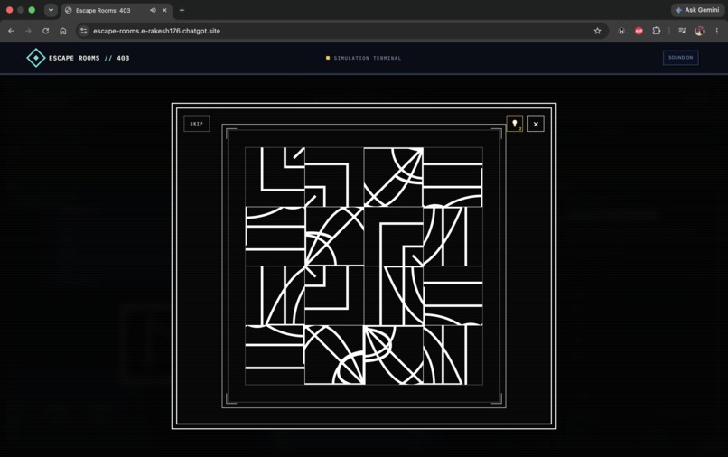Click puzzle tile in row two, column two
The width and height of the screenshot is (728, 457).
tap(334, 237)
